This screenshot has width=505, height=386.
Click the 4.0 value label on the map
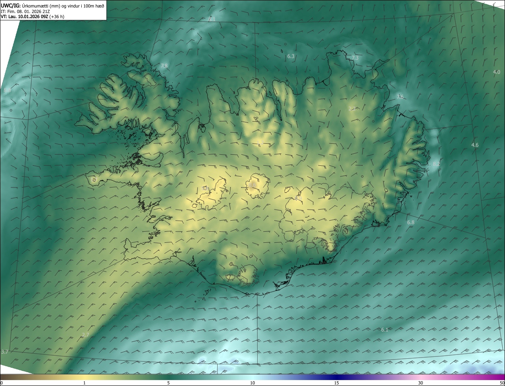tap(497, 72)
